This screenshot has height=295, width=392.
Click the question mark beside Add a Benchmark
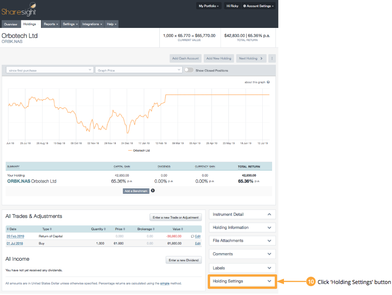tap(153, 190)
